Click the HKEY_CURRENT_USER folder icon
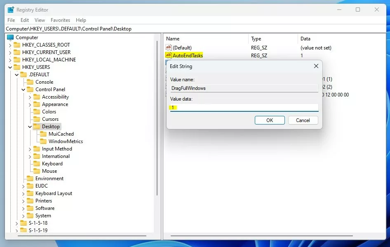This screenshot has height=247, width=390. (17, 52)
